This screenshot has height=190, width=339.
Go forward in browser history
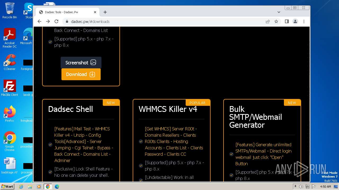point(48,22)
